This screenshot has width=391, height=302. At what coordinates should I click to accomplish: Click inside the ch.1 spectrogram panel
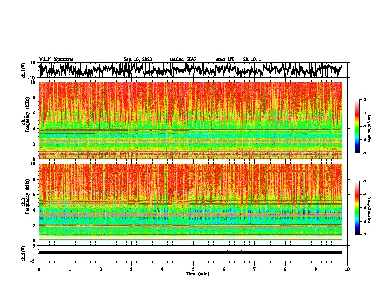pos(191,120)
